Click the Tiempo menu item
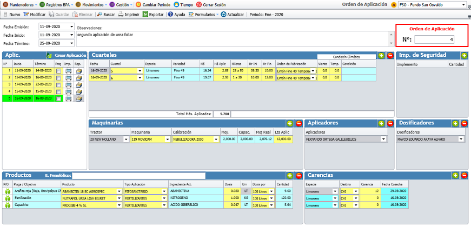471x226 pixels. pyautogui.click(x=183, y=5)
